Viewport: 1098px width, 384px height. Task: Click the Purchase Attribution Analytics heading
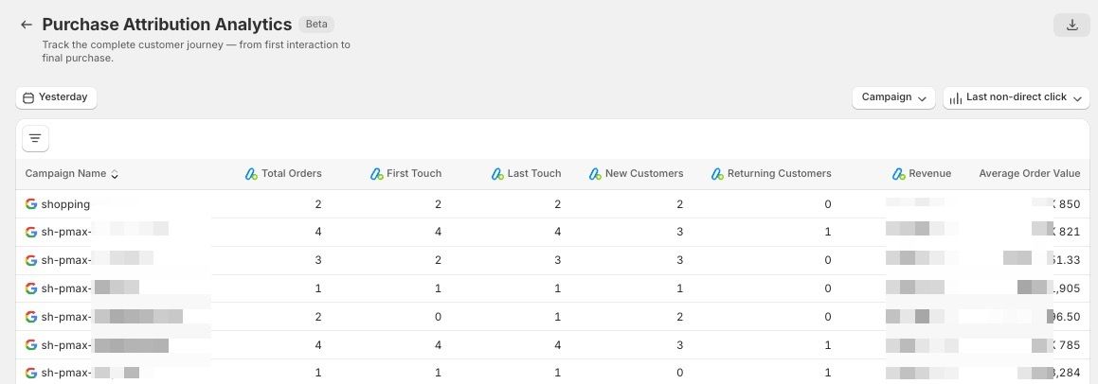(167, 24)
